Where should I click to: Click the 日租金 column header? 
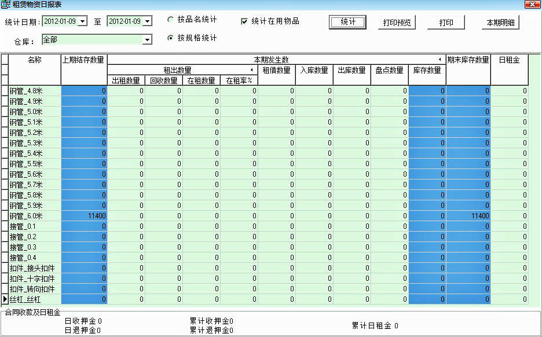(510, 69)
